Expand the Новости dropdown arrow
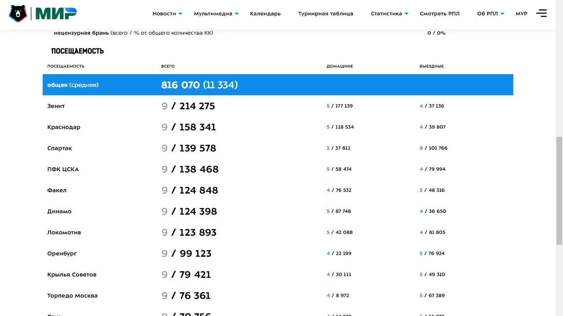563x316 pixels. tap(180, 14)
